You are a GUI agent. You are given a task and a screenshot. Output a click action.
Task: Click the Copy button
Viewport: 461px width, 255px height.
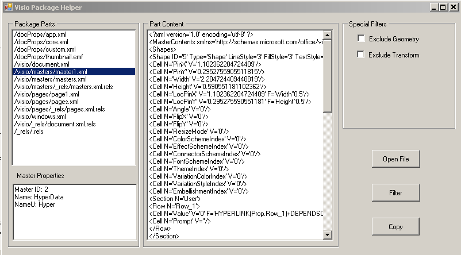395,226
